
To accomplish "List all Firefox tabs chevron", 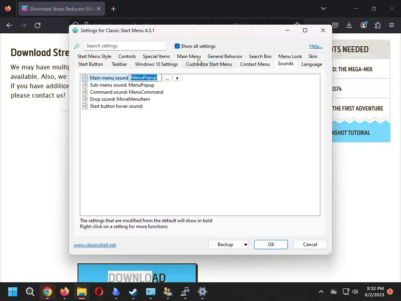I will coord(323,9).
